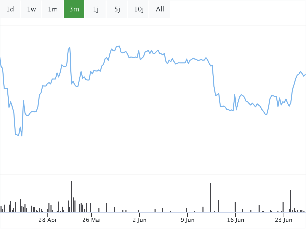Click the 23 Jun date label
The image size is (306, 229).
[284, 220]
